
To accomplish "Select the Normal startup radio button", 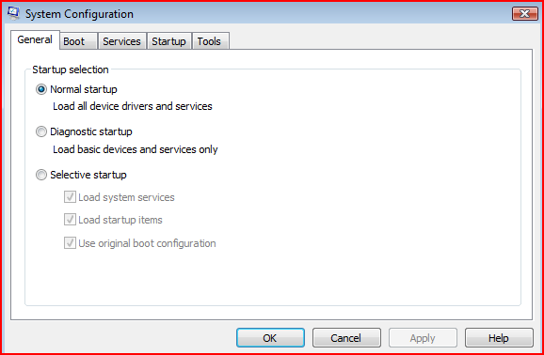I will coord(41,89).
